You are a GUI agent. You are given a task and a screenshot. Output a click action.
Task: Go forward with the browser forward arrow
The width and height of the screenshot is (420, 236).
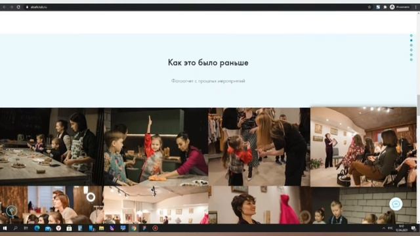[12, 7]
